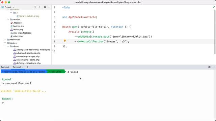Click 'send-a-file-to-s3' in the terminal
The image size is (216, 121).
(x=18, y=83)
